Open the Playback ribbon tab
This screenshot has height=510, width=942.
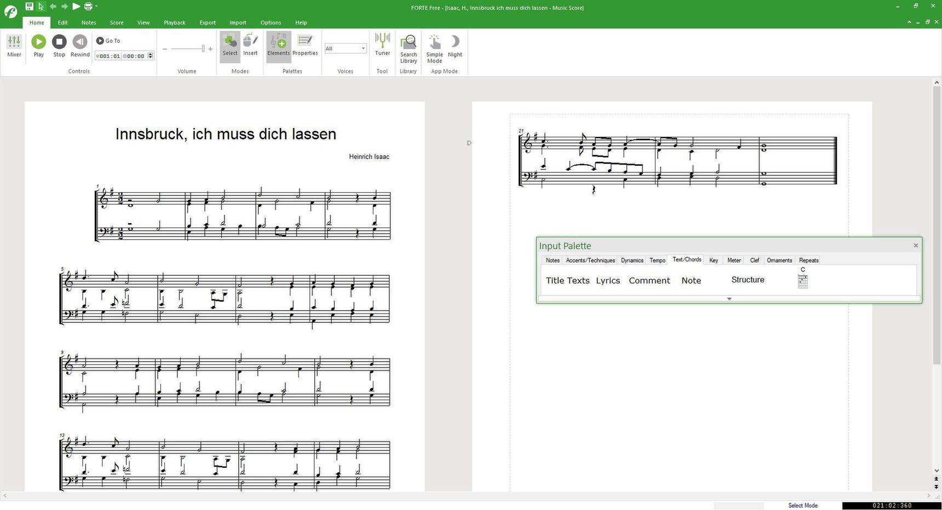click(175, 22)
